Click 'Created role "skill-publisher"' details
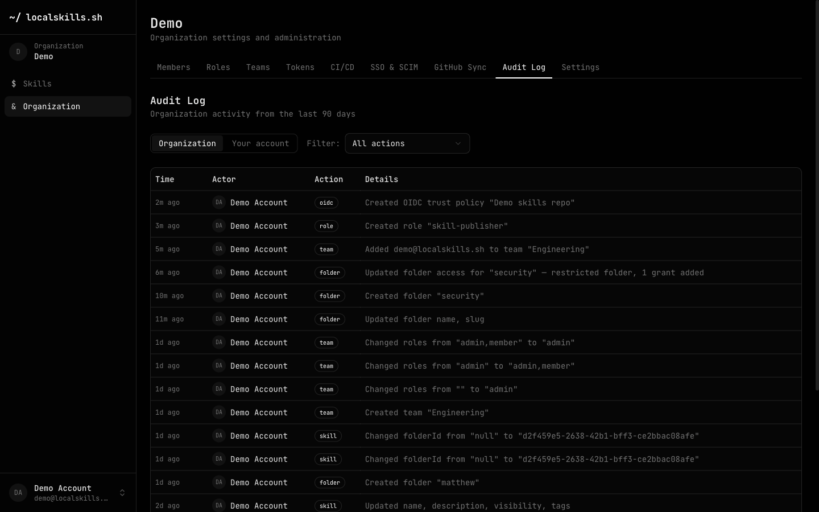The image size is (819, 512). pyautogui.click(x=437, y=226)
